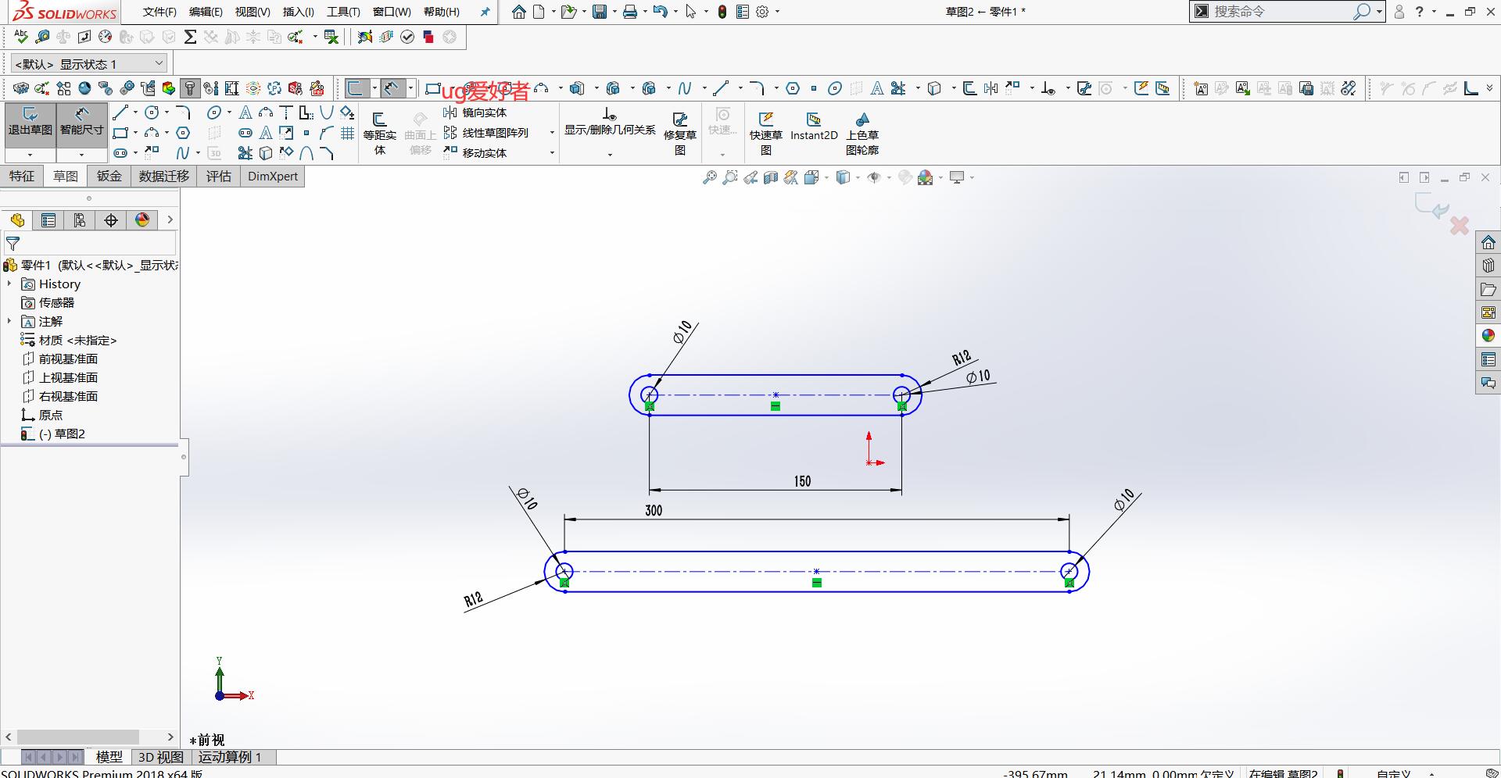
Task: Switch to the 特征 features tab
Action: pos(22,177)
